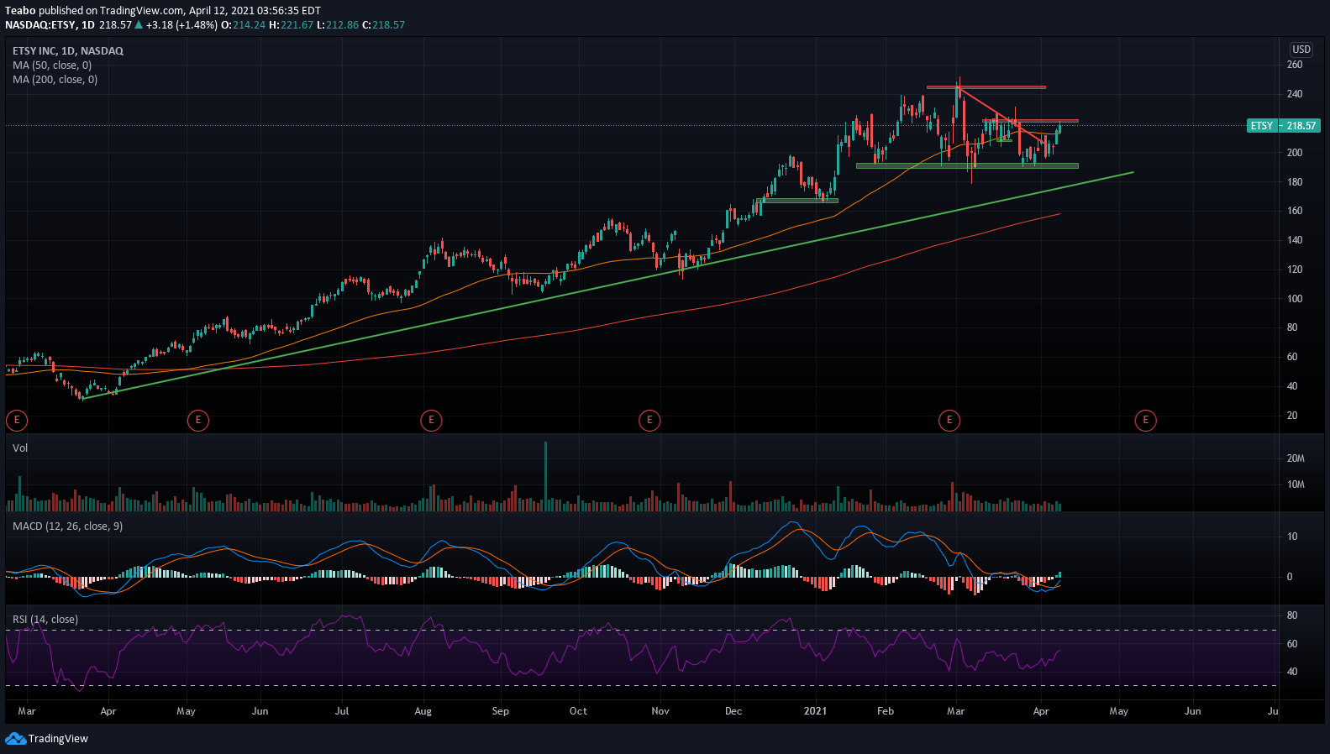Click the 'TradingView' wordmark at the bottom left
This screenshot has height=754, width=1330.
click(58, 739)
